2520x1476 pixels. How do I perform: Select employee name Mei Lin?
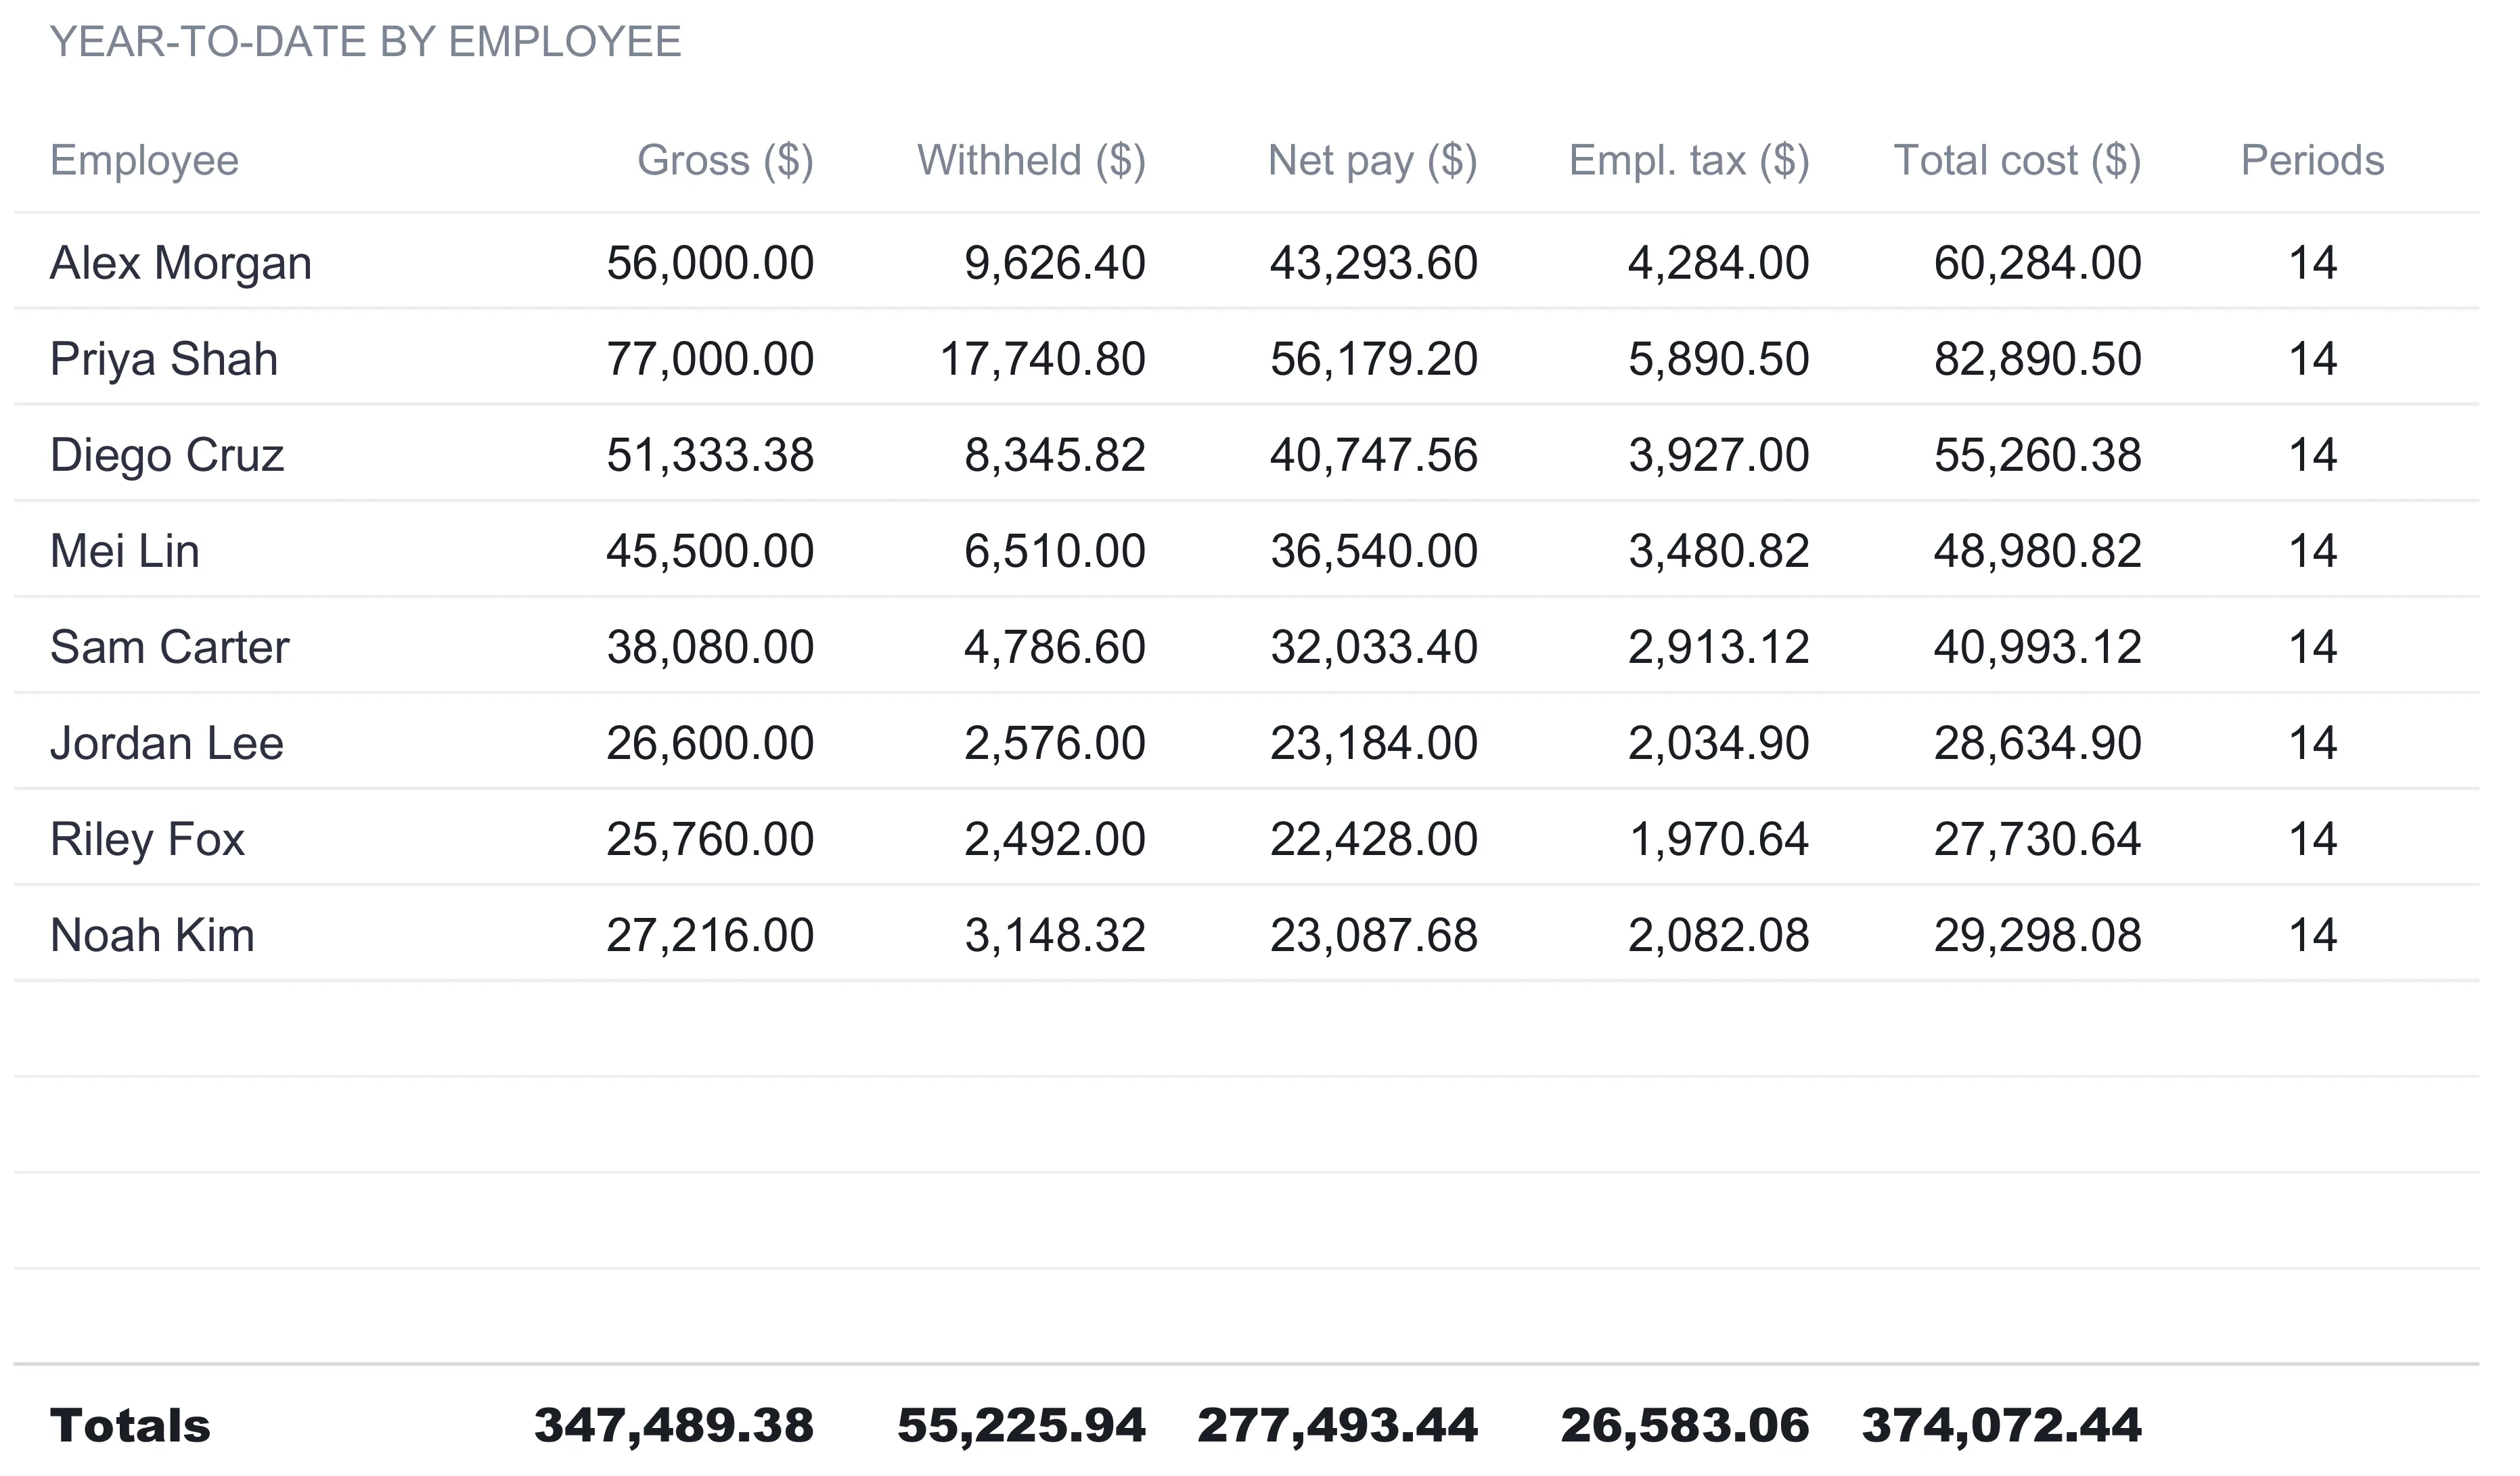125,551
